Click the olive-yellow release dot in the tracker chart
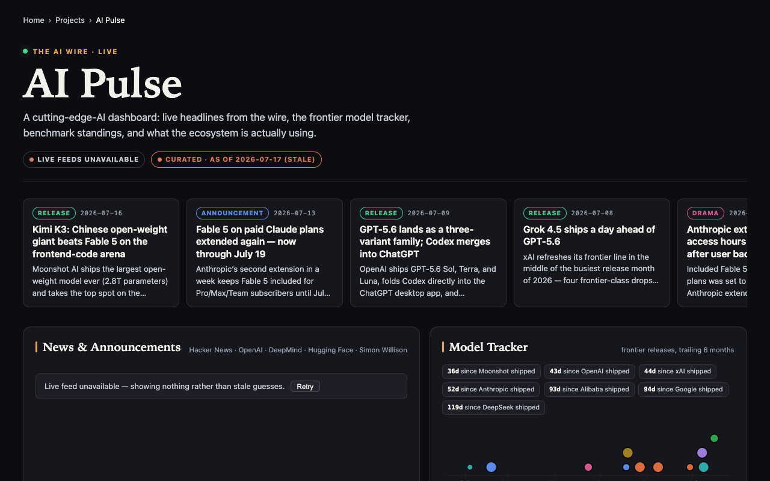The width and height of the screenshot is (770, 481). pos(627,453)
